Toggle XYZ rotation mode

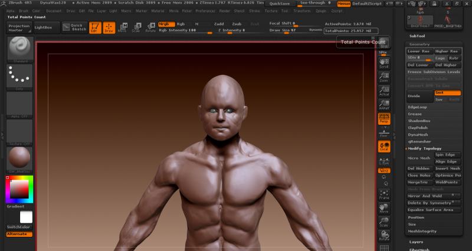point(384,171)
